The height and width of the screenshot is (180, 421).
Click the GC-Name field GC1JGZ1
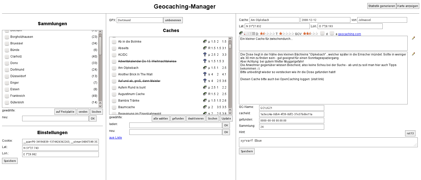point(292,108)
